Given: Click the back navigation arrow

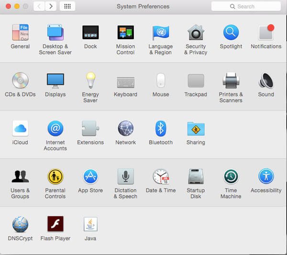Looking at the screenshot, I should (x=39, y=6).
